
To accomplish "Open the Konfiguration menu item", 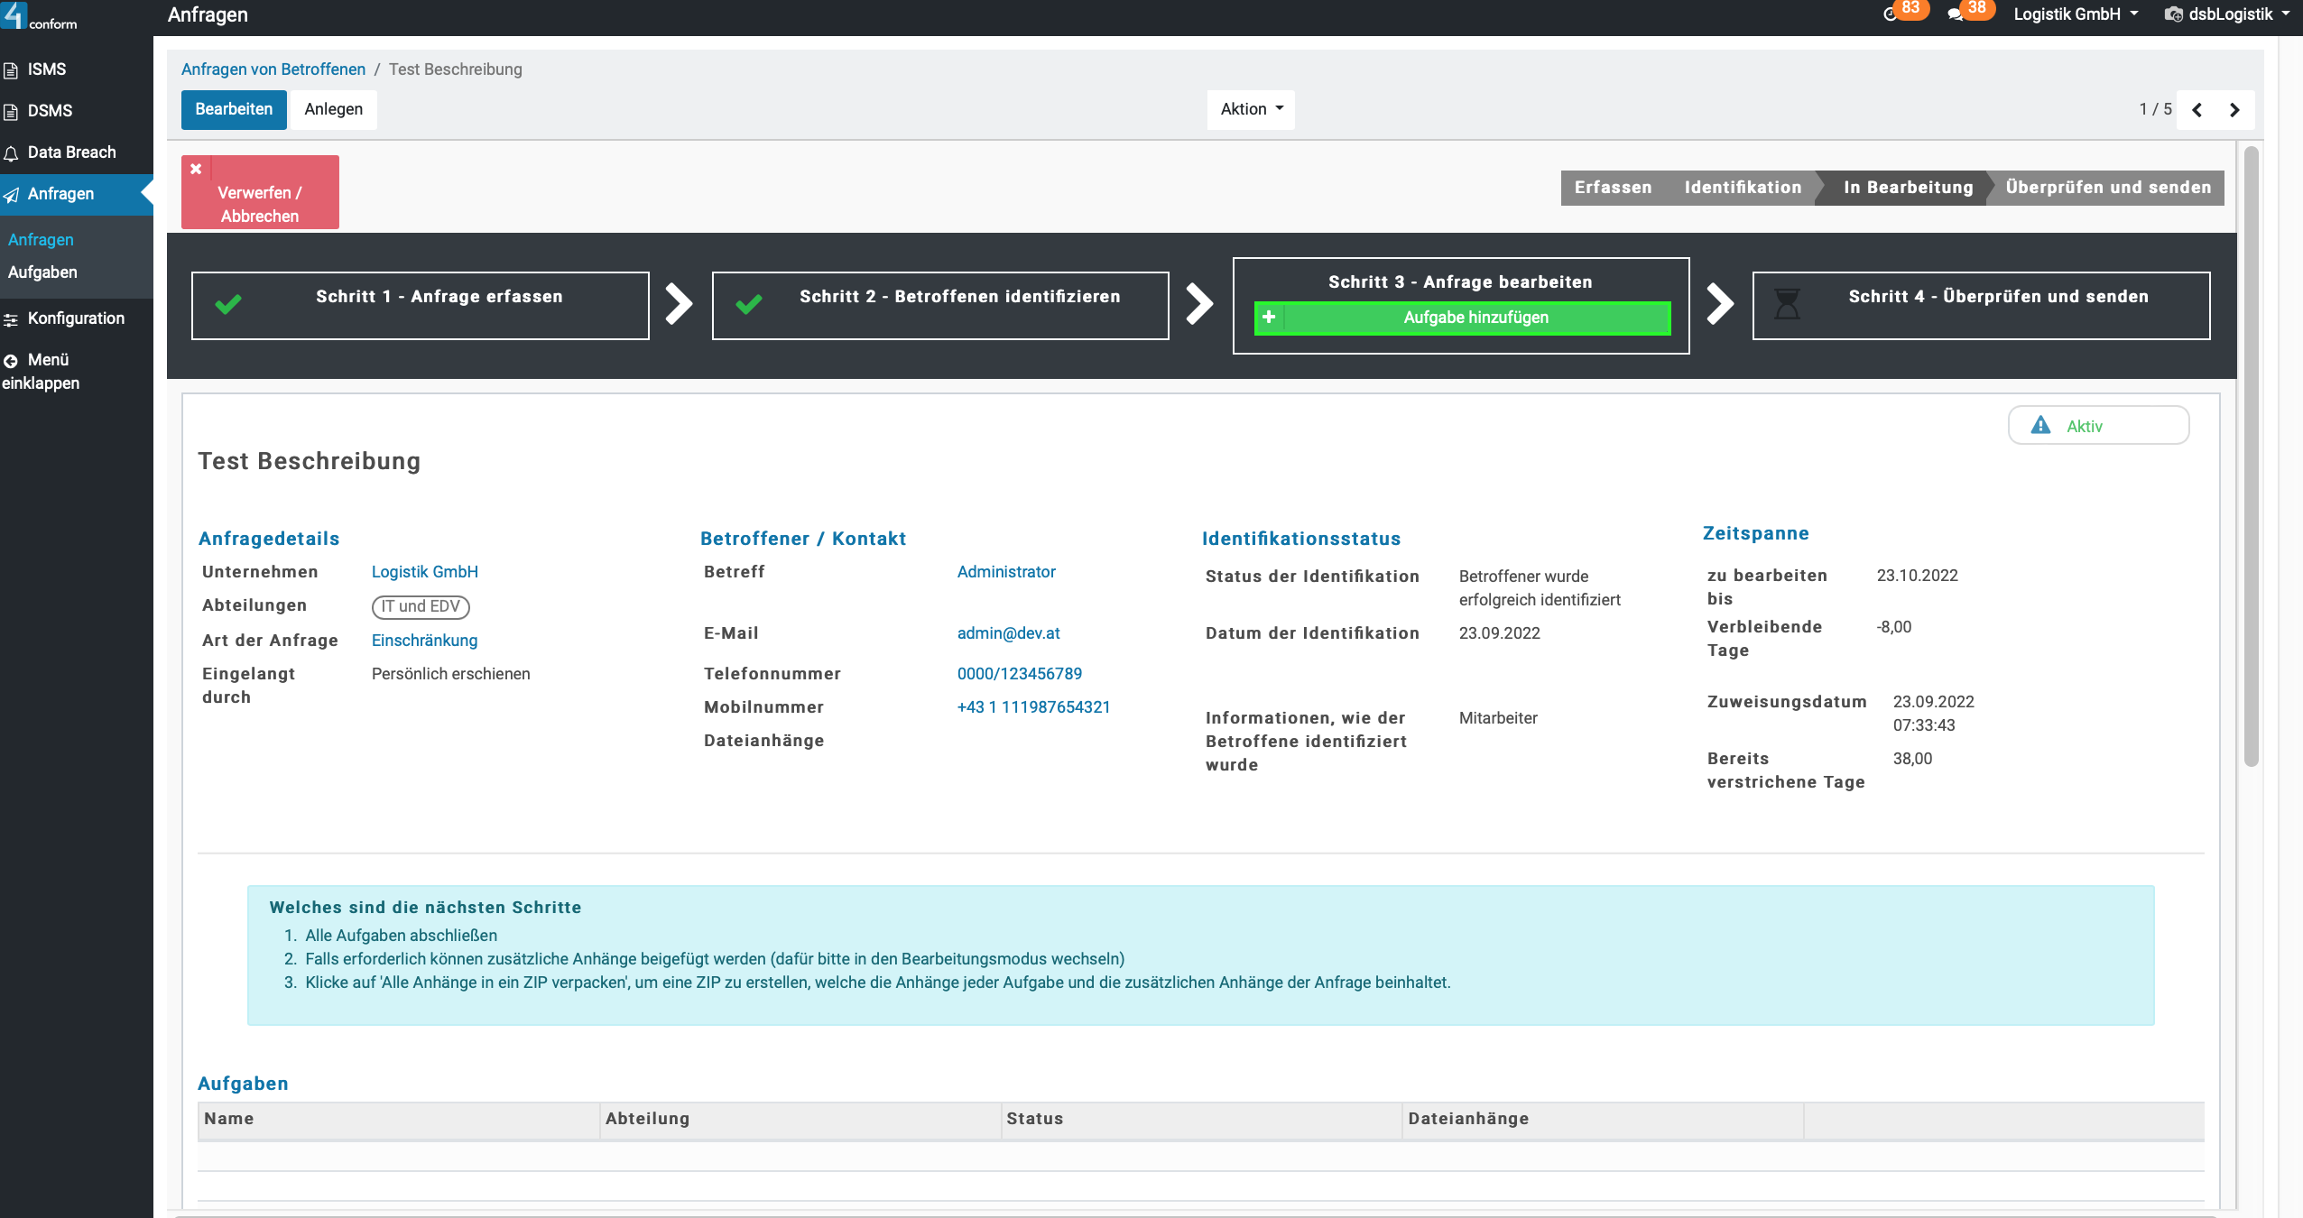I will pos(76,318).
